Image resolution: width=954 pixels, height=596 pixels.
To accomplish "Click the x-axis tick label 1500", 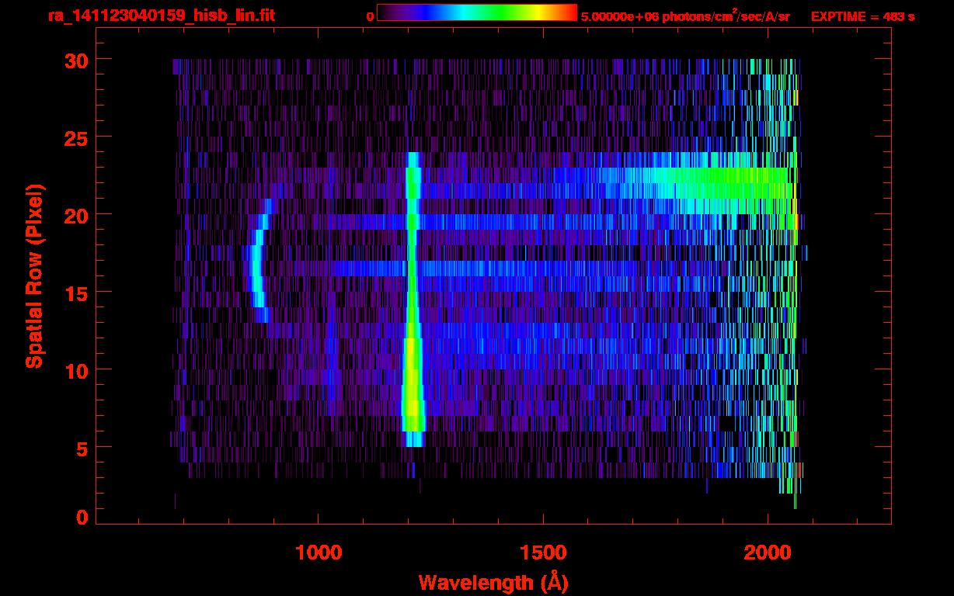I will (x=543, y=553).
